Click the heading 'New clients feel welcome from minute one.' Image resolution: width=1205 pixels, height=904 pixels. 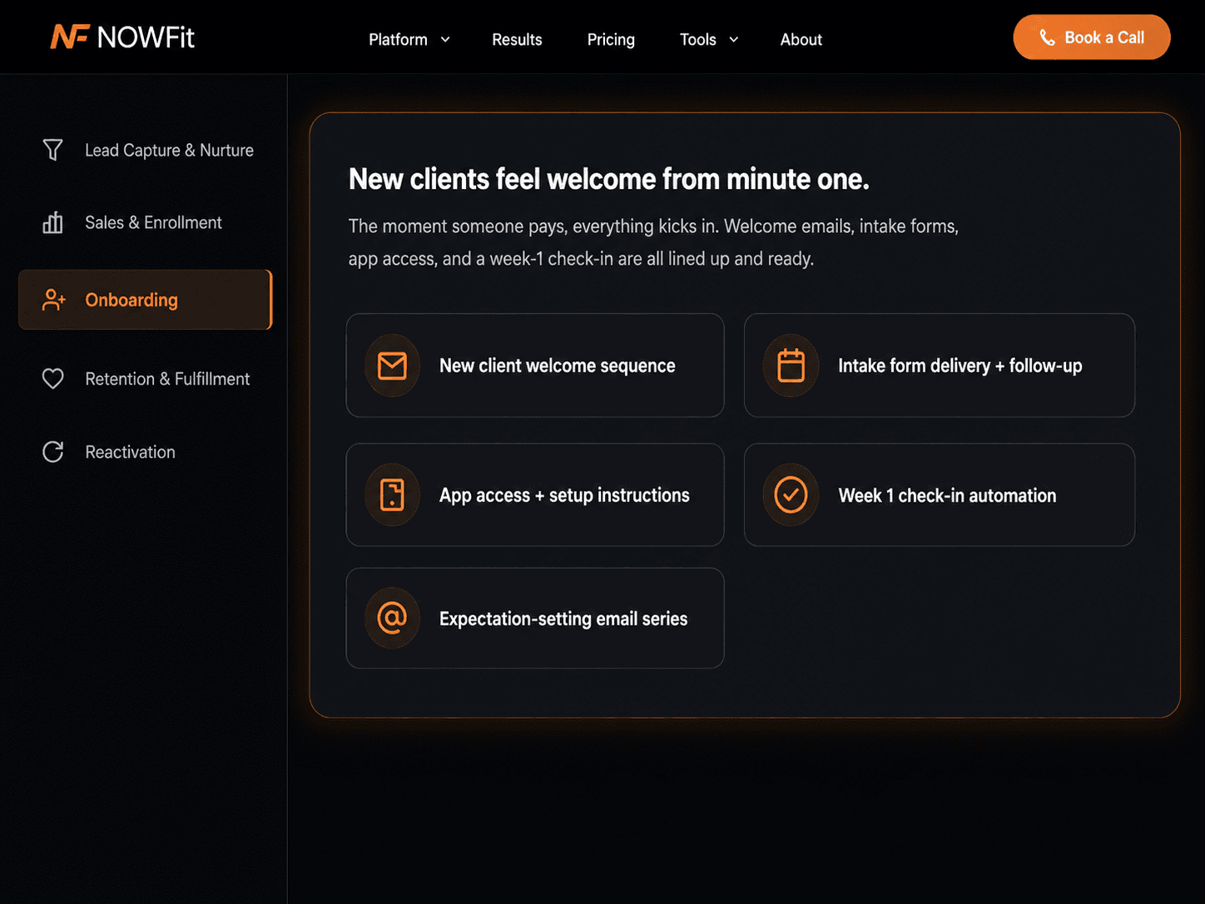click(x=609, y=179)
